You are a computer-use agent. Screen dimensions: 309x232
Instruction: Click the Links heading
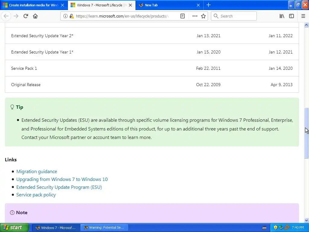(11, 159)
